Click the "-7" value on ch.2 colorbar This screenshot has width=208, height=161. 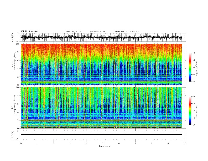[194, 125]
